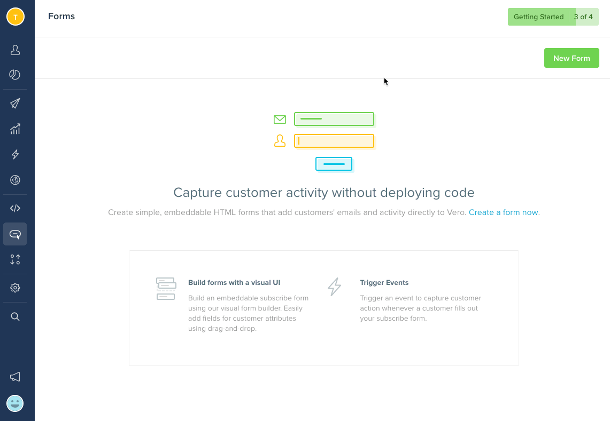Click the 3 of 4 progress indicator

pyautogui.click(x=584, y=17)
